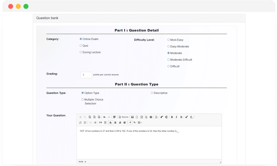The width and height of the screenshot is (277, 166).
Task: Click the Copy icon in editor toolbar
Action: 85,117
